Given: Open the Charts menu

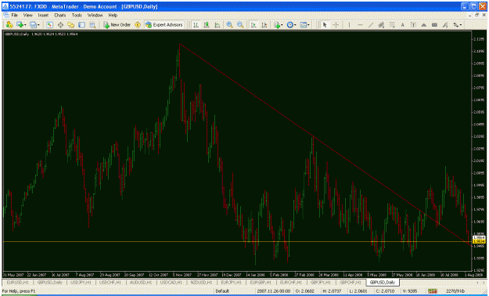Looking at the screenshot, I should pyautogui.click(x=60, y=15).
